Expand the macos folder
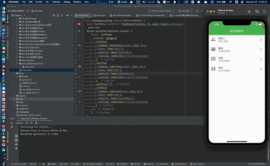Screen dimensions: 270x166 pos(14,96)
